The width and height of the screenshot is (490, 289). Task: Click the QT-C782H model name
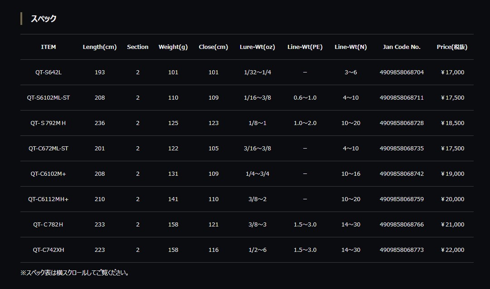pos(49,225)
